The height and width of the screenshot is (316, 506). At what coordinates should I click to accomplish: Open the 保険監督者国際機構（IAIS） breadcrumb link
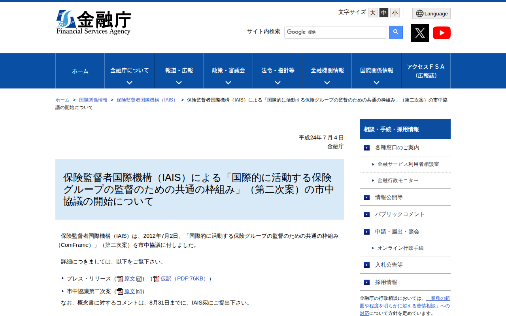(x=147, y=100)
